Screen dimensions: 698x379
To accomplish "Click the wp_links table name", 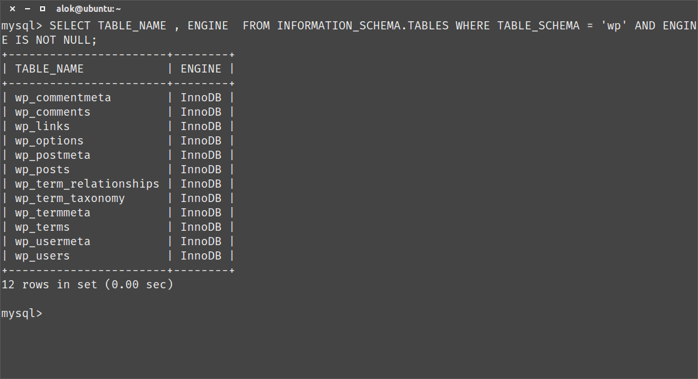I will tap(43, 126).
